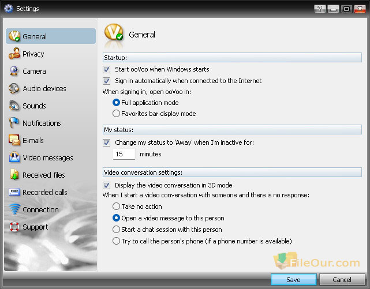Screen dimensions: 370x289
Task: Click the Notifications flag icon
Action: point(14,123)
